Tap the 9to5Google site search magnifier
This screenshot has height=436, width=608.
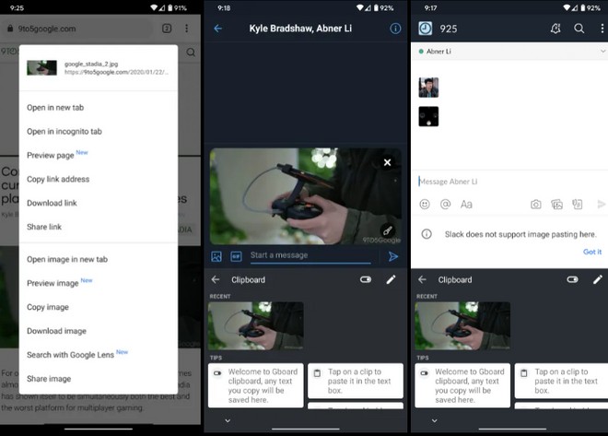tap(191, 52)
